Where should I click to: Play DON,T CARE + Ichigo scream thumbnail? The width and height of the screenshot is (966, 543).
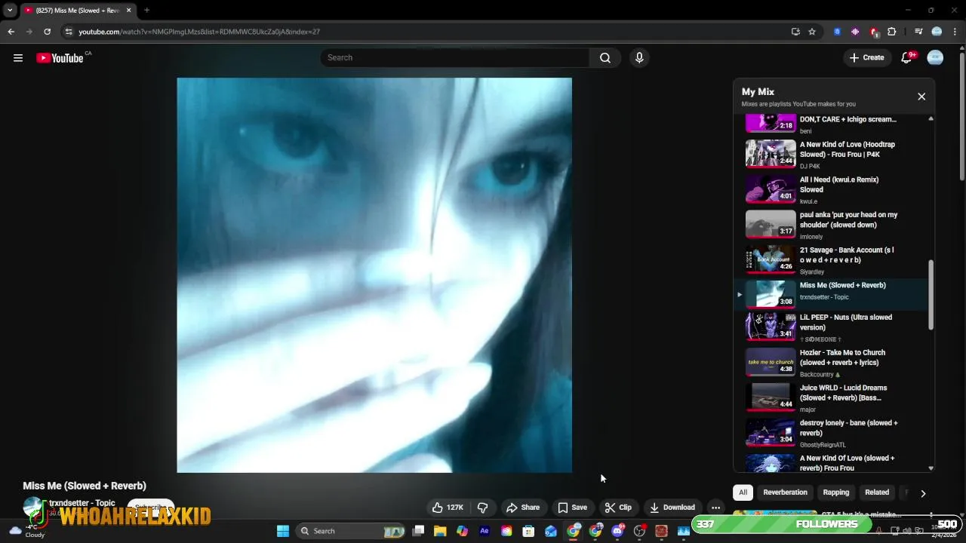[x=771, y=124]
